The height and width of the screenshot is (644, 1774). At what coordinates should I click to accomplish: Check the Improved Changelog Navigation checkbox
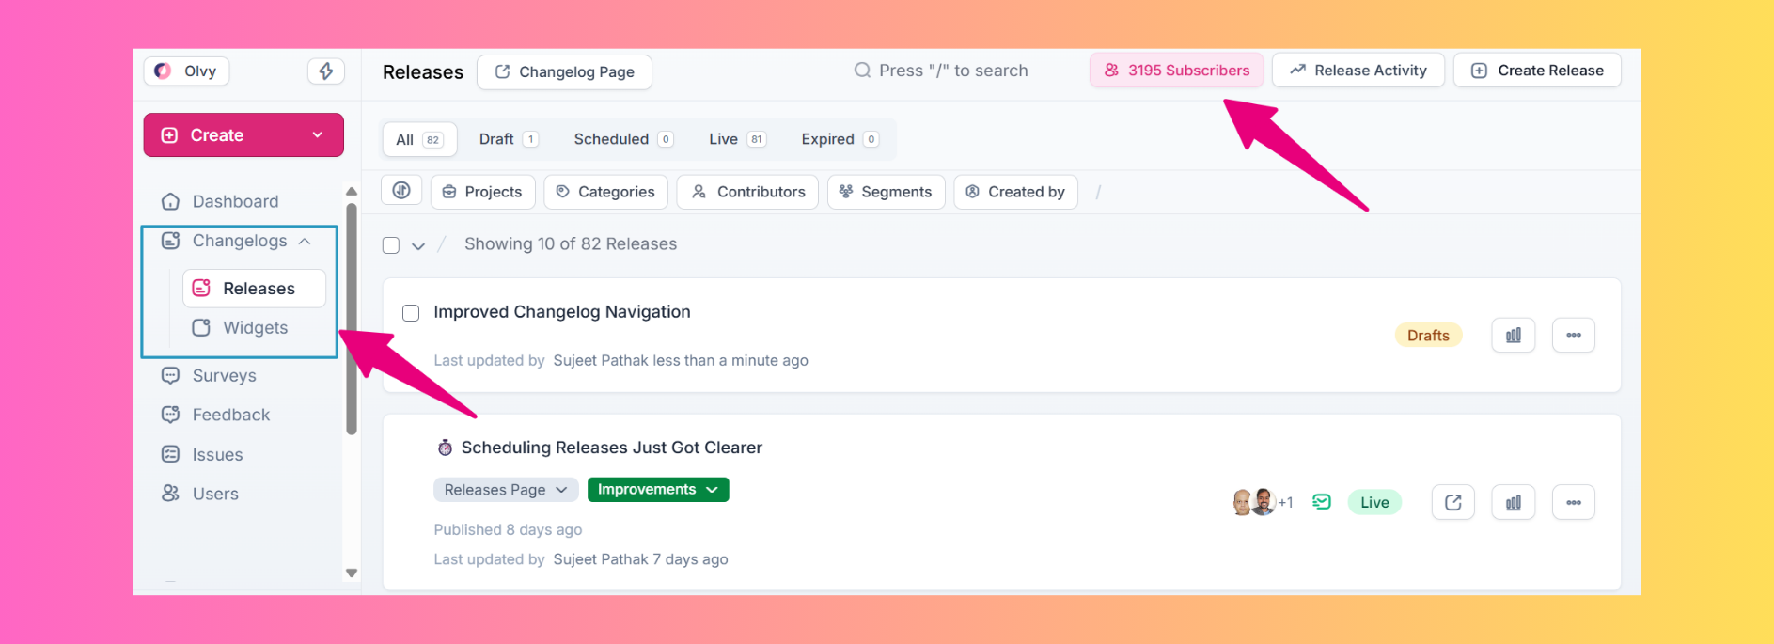tap(411, 313)
